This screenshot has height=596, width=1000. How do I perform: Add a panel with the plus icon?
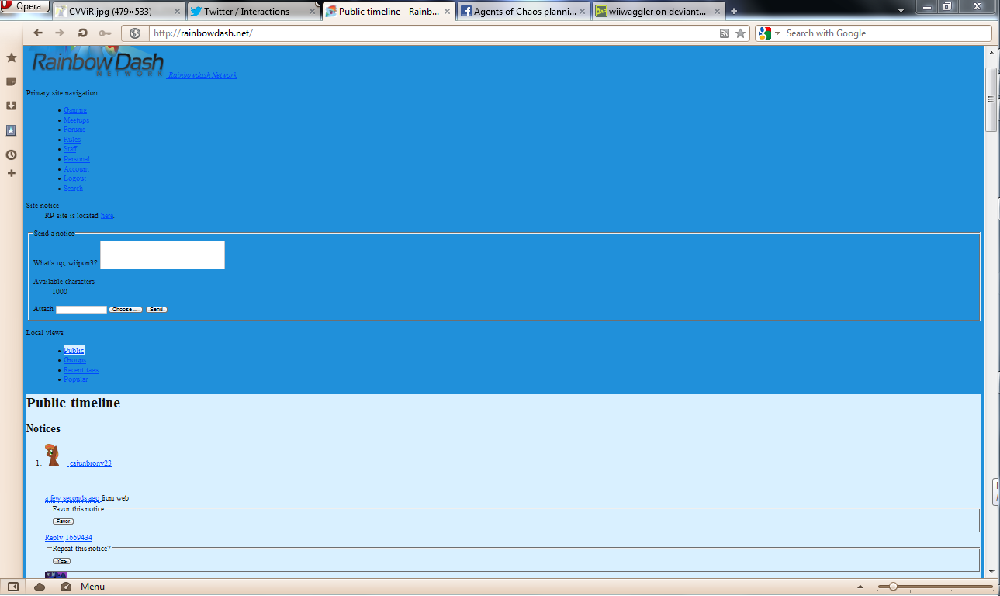(11, 173)
